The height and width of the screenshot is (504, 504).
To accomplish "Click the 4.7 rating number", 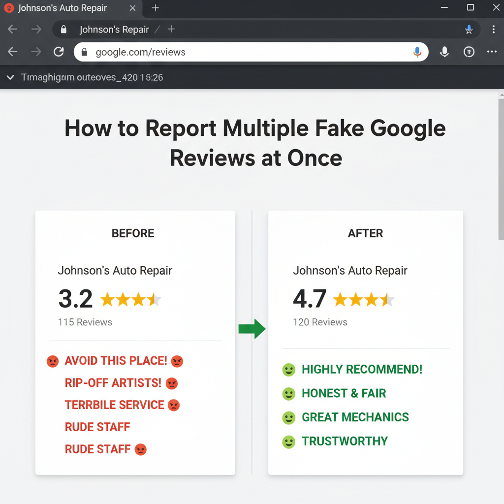I will click(310, 299).
